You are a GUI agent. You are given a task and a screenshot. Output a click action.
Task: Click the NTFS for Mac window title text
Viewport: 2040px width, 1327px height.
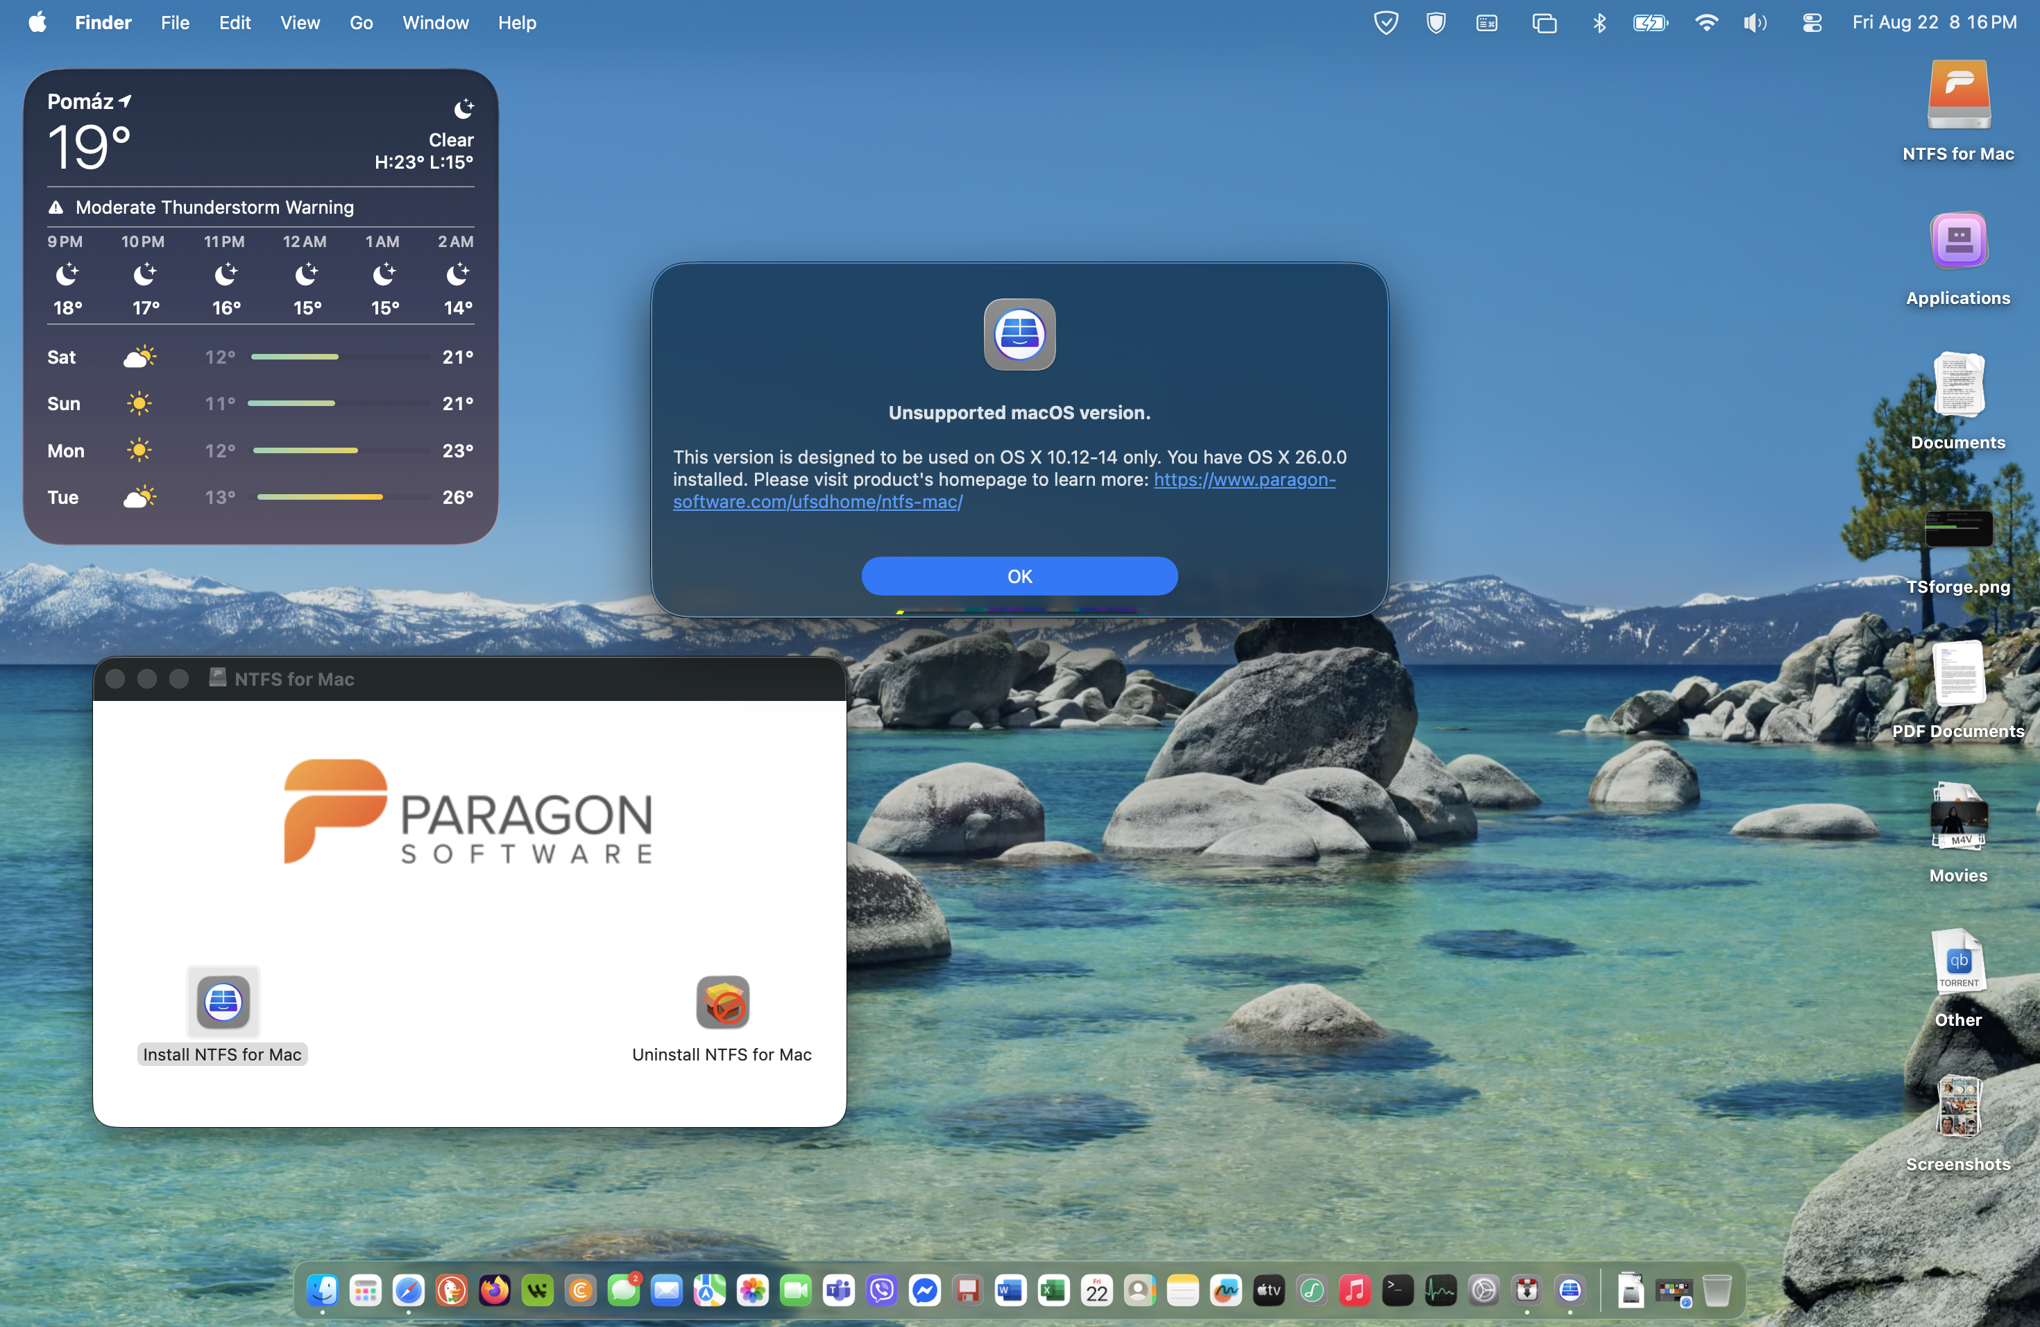294,679
